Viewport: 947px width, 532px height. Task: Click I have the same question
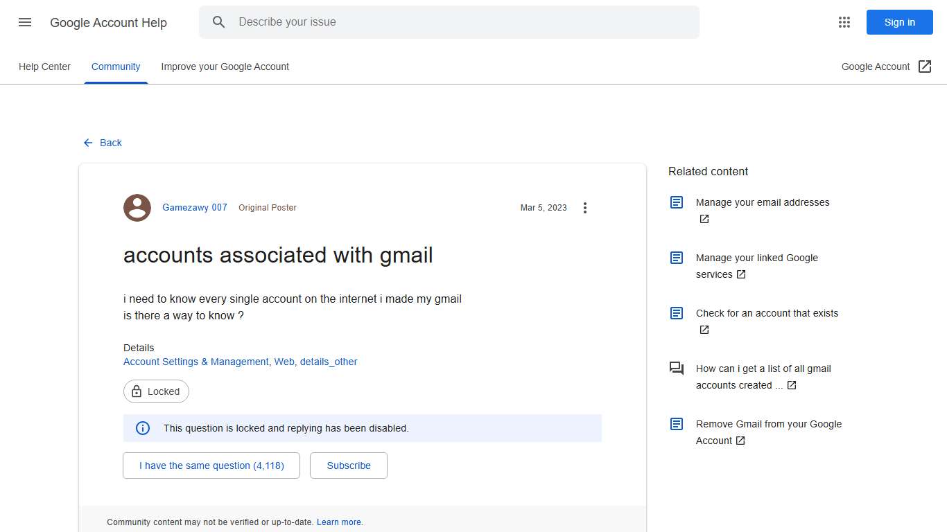[211, 465]
